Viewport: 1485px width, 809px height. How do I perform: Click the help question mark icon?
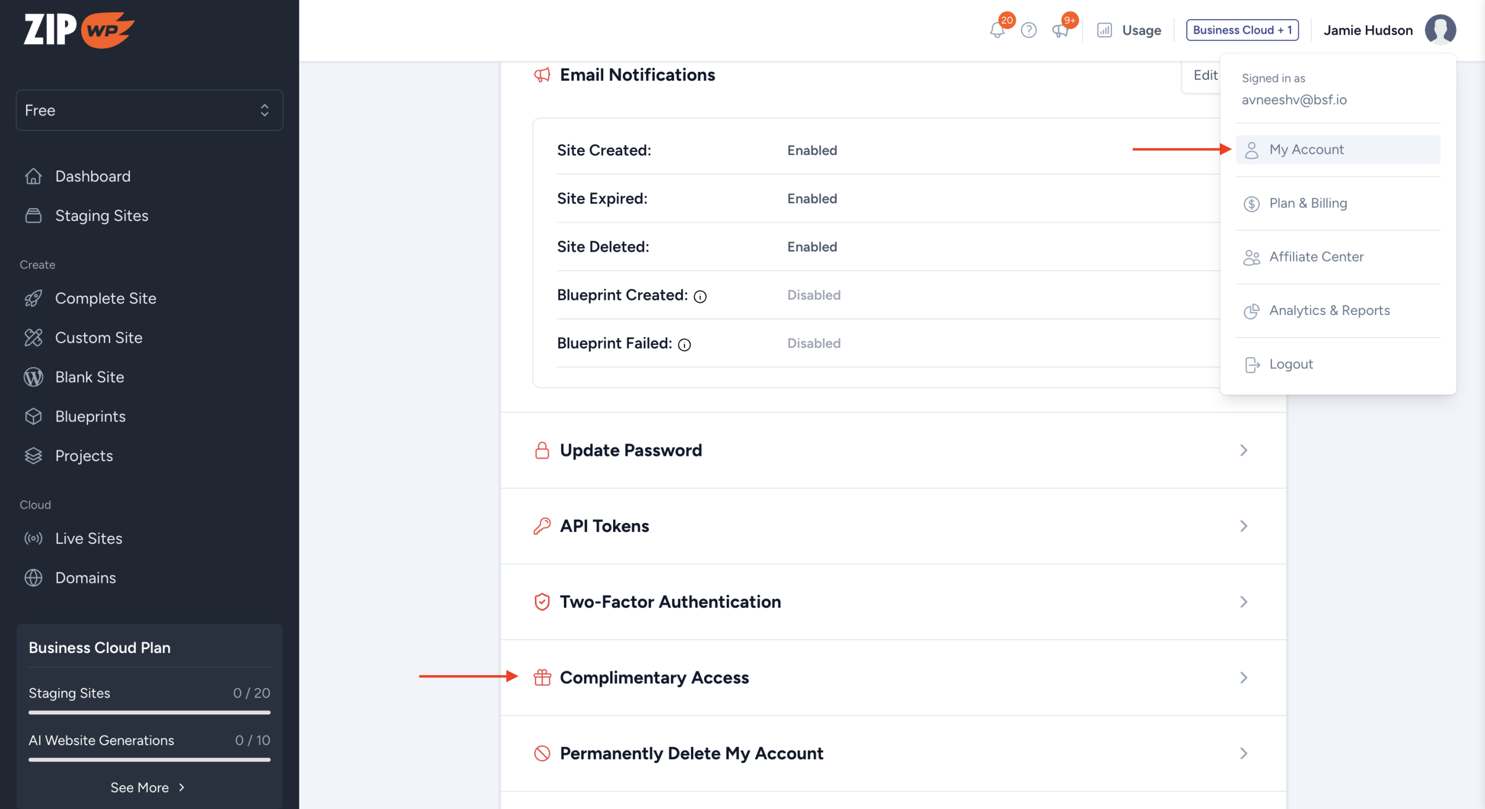(1028, 30)
